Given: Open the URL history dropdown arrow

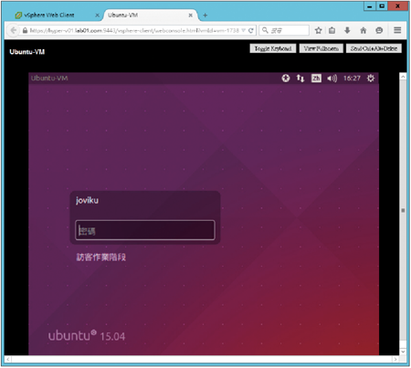Looking at the screenshot, I should pyautogui.click(x=243, y=30).
